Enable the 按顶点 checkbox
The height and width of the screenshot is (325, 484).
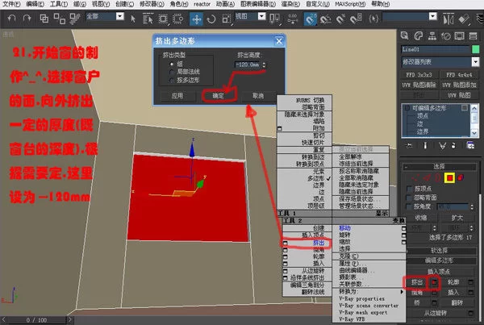pyautogui.click(x=410, y=187)
